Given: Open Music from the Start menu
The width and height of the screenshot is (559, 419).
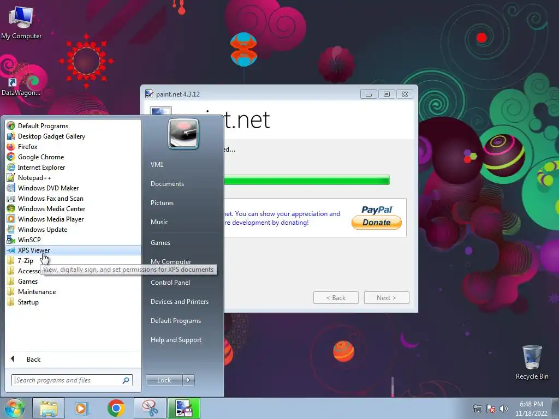Looking at the screenshot, I should (159, 222).
